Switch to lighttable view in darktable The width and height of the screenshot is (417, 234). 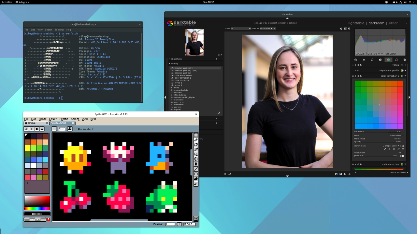(x=356, y=23)
